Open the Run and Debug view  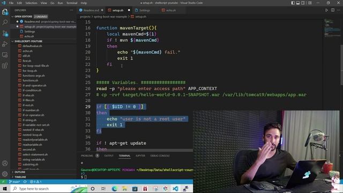click(5, 44)
